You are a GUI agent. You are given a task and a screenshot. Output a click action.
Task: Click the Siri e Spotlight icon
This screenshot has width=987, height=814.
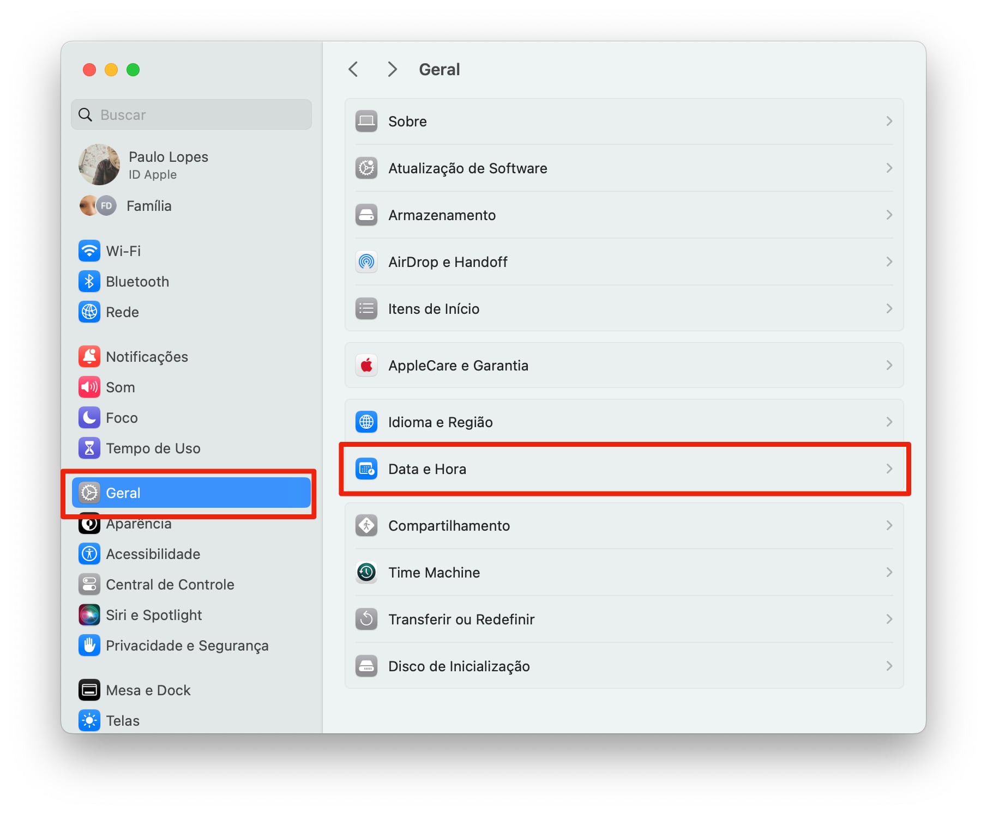[89, 615]
